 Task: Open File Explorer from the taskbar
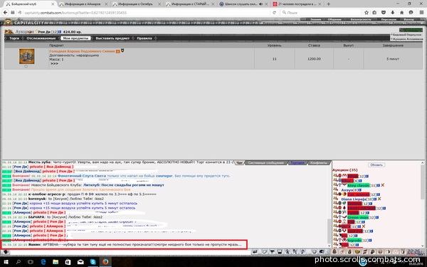pyautogui.click(x=56, y=262)
